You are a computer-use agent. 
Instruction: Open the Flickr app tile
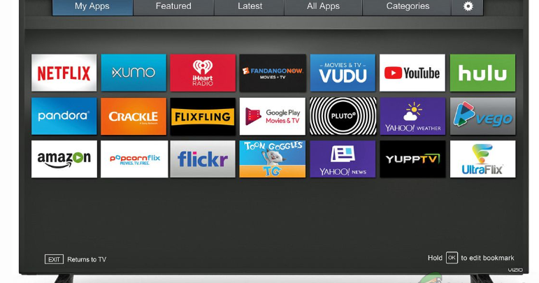[203, 159]
